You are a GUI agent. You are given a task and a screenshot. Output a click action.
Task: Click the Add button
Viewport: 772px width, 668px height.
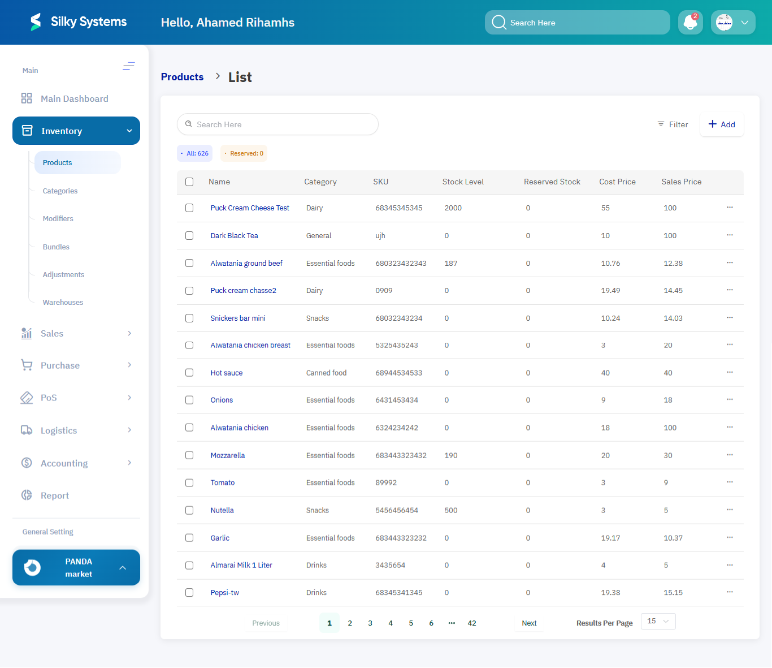click(722, 124)
